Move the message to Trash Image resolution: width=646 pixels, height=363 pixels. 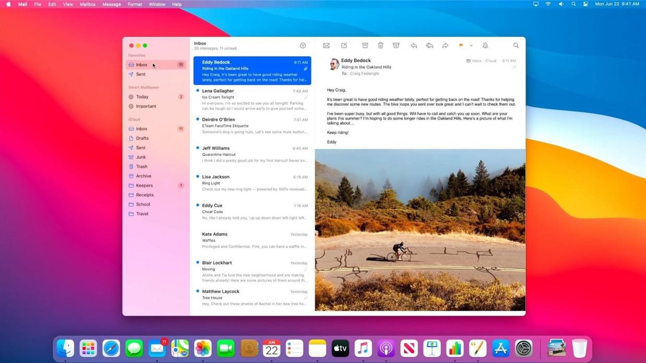380,45
